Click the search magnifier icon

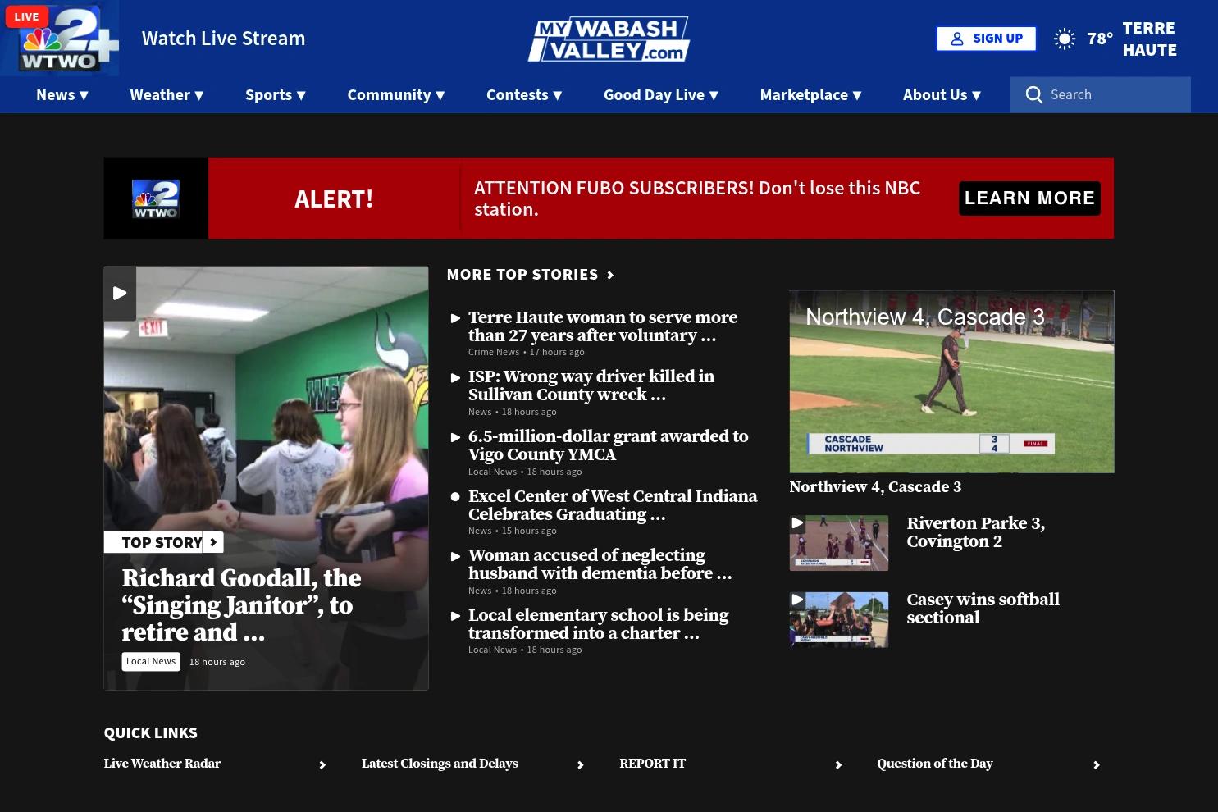(1034, 95)
